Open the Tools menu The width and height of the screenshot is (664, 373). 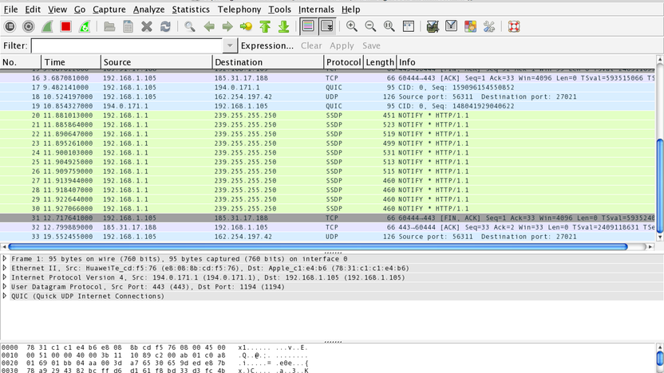tap(279, 10)
